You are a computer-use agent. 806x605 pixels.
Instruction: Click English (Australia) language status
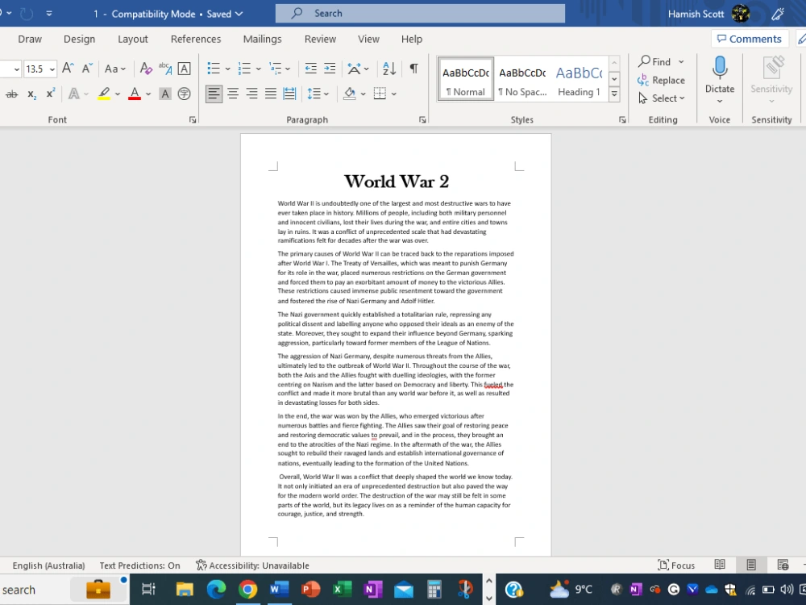(x=49, y=565)
